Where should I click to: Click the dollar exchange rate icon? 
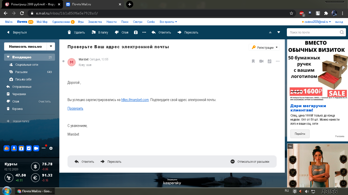tap(35, 167)
